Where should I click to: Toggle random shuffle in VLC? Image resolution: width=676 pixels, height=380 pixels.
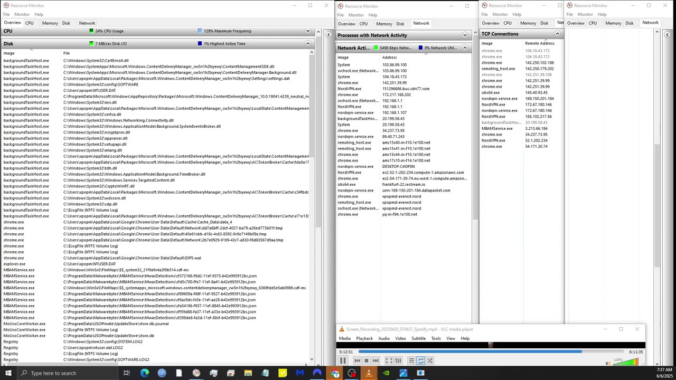click(430, 361)
